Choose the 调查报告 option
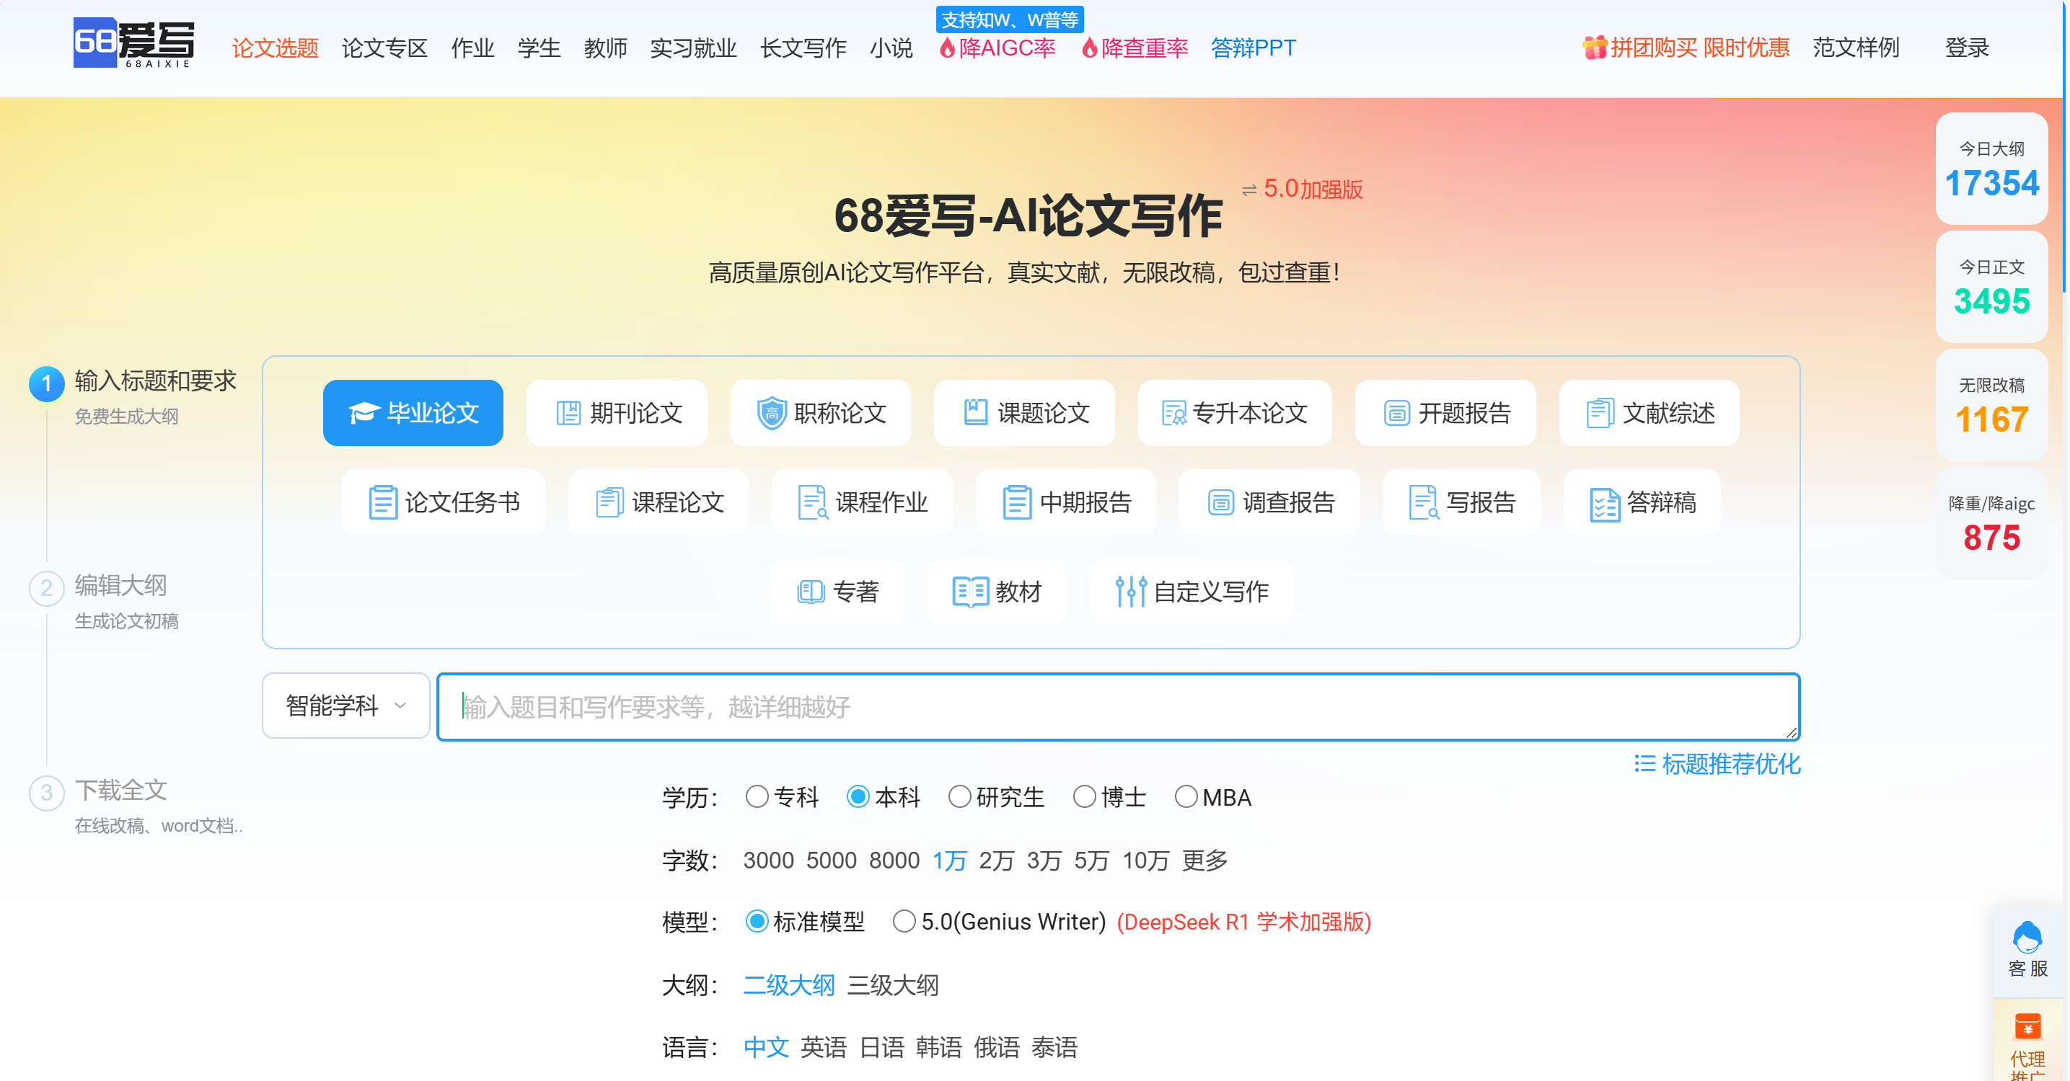Viewport: 2070px width, 1081px height. point(1269,503)
